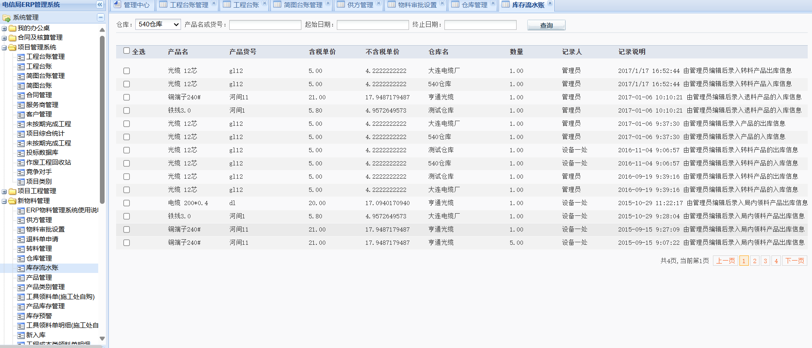The height and width of the screenshot is (348, 812).
Task: Click the page icon beside 产品管理
Action: pyautogui.click(x=21, y=278)
